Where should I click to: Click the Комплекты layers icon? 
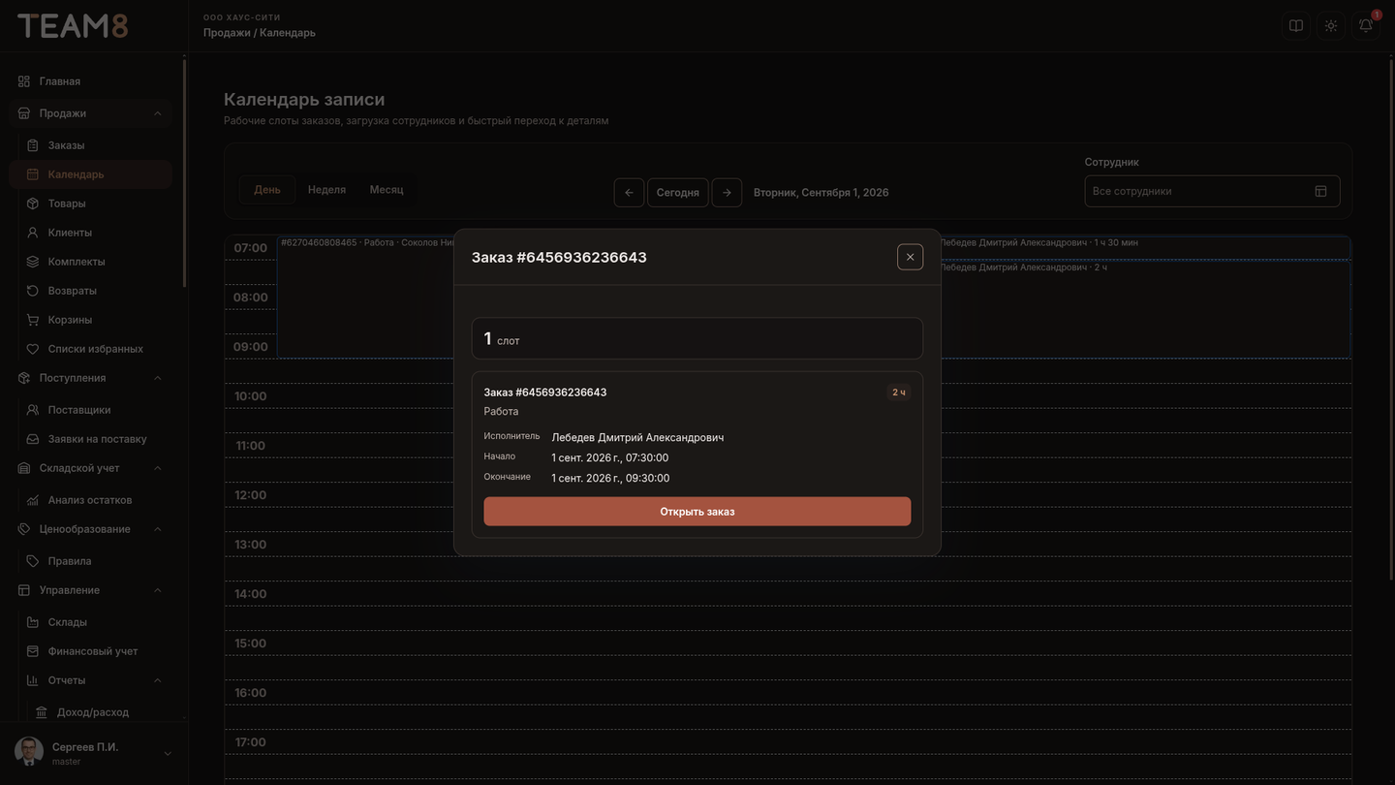tap(33, 262)
